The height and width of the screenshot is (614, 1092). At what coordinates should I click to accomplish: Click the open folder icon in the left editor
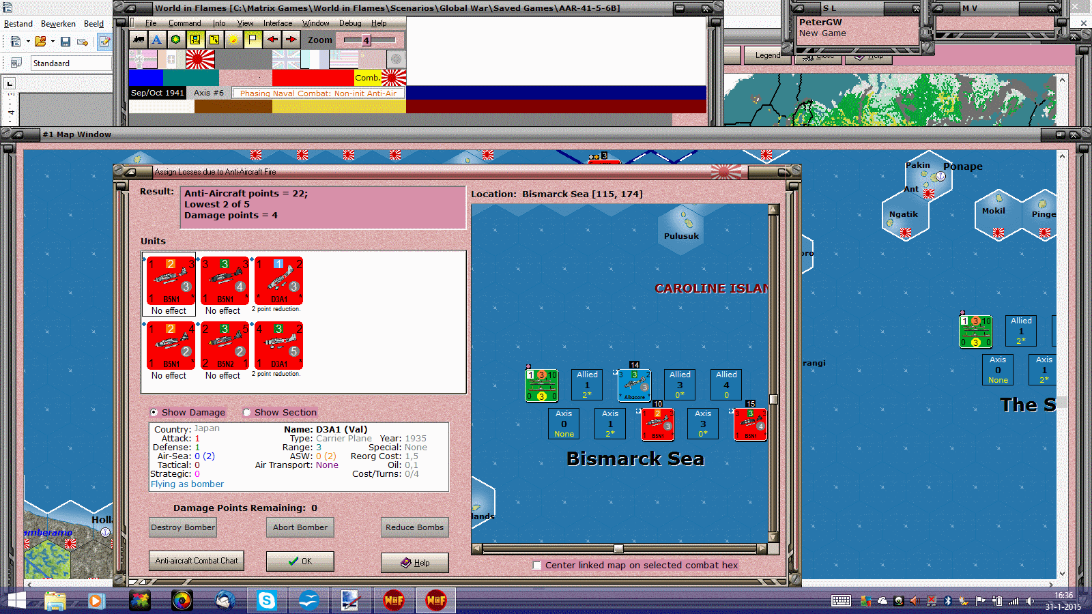pos(40,42)
